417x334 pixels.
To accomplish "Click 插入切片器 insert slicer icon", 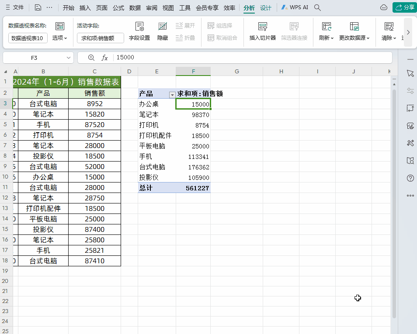I will pos(263,26).
